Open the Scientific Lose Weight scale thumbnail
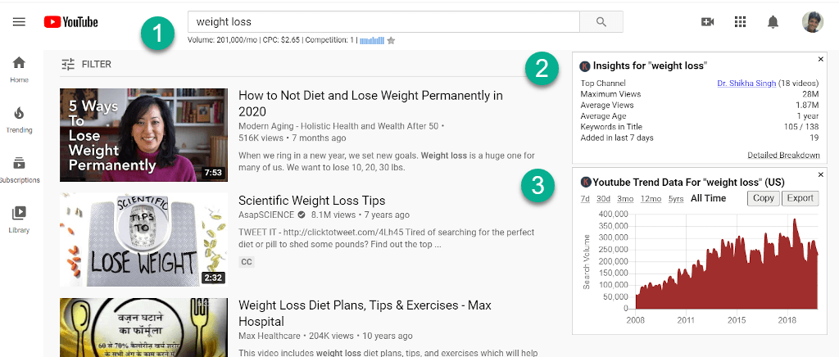The image size is (839, 357). (144, 239)
